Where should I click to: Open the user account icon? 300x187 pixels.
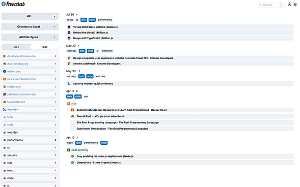[x=289, y=5]
